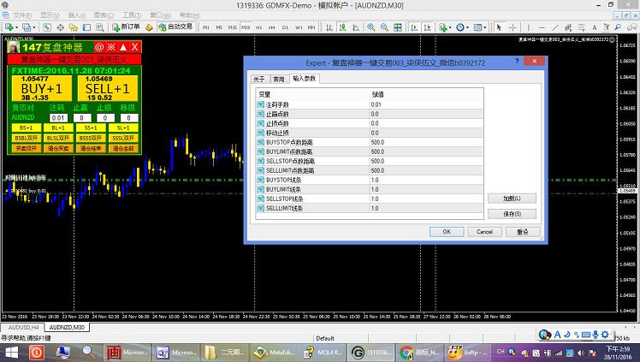640x362 pixels.
Task: Select M5 timeframe
Action: 219,27
